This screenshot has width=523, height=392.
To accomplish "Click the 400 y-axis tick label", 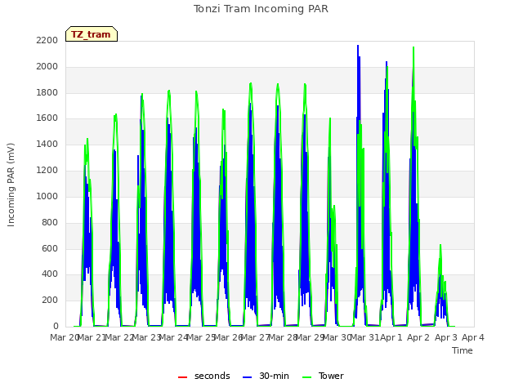I will (x=50, y=274).
